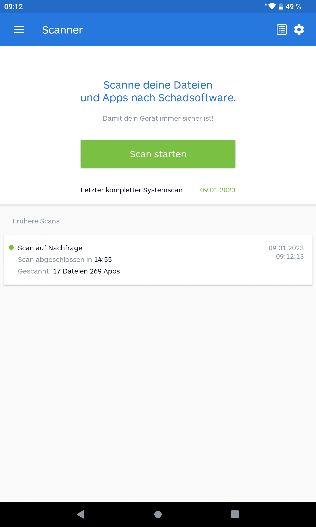The image size is (316, 527).
Task: Open the scan log list icon
Action: [x=282, y=30]
